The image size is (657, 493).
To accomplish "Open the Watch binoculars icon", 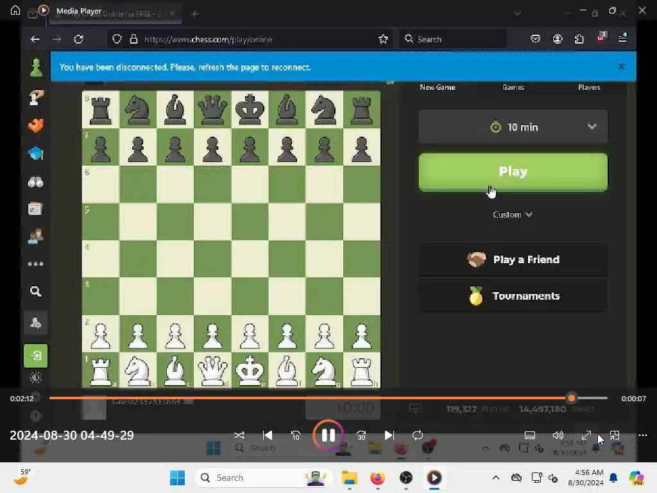I will pos(36,182).
